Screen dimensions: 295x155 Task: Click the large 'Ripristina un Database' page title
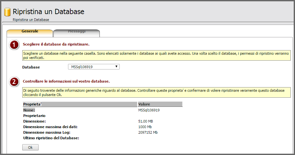click(48, 12)
